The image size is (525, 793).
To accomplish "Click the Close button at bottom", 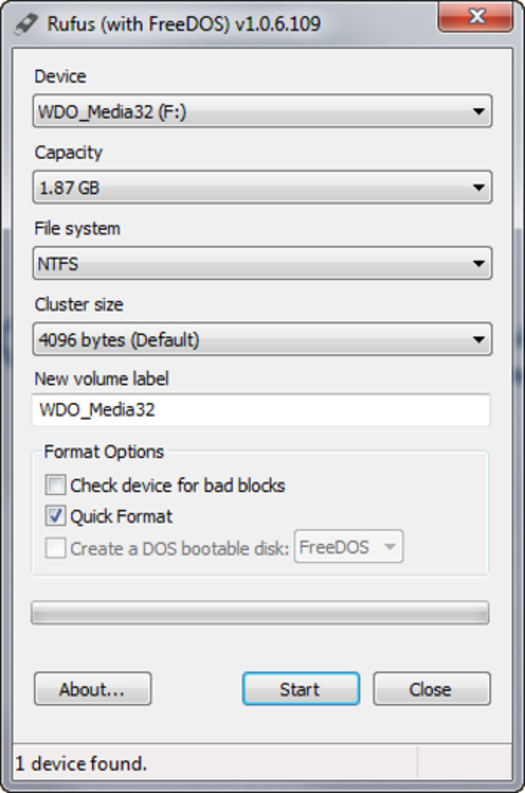I will click(x=431, y=689).
